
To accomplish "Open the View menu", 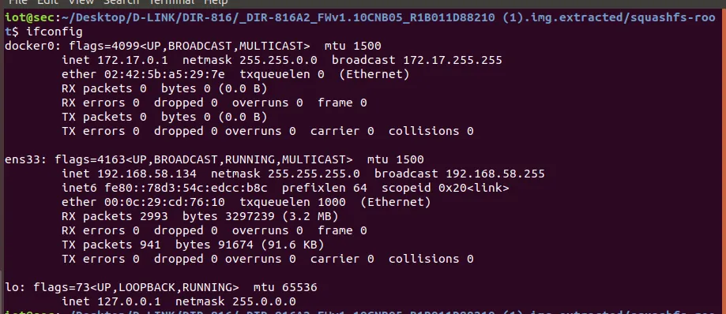I will (81, 2).
